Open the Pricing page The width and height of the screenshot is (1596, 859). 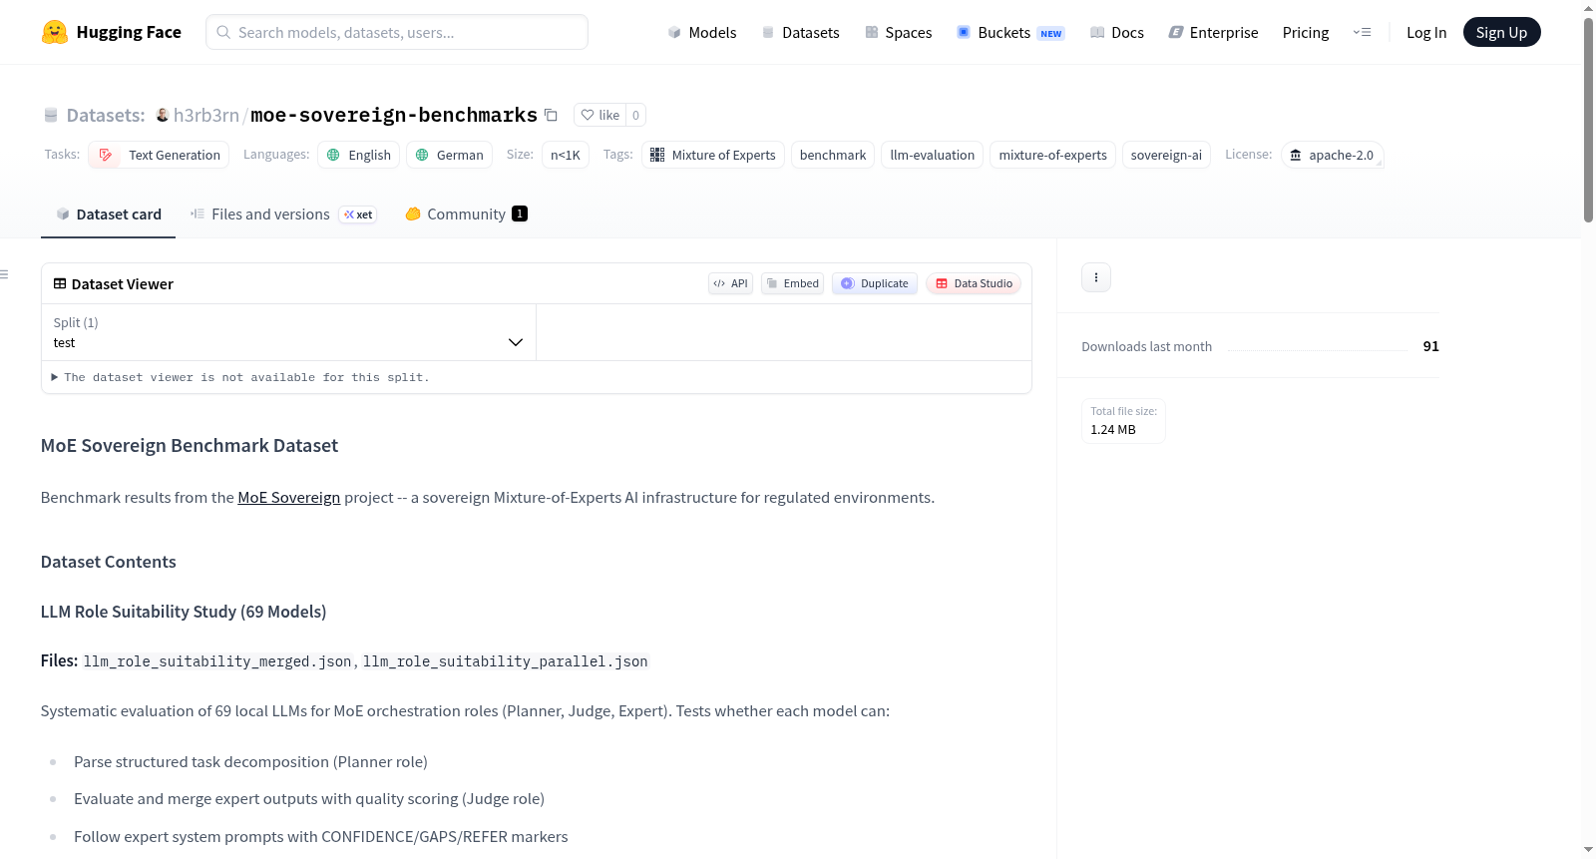[x=1306, y=32]
